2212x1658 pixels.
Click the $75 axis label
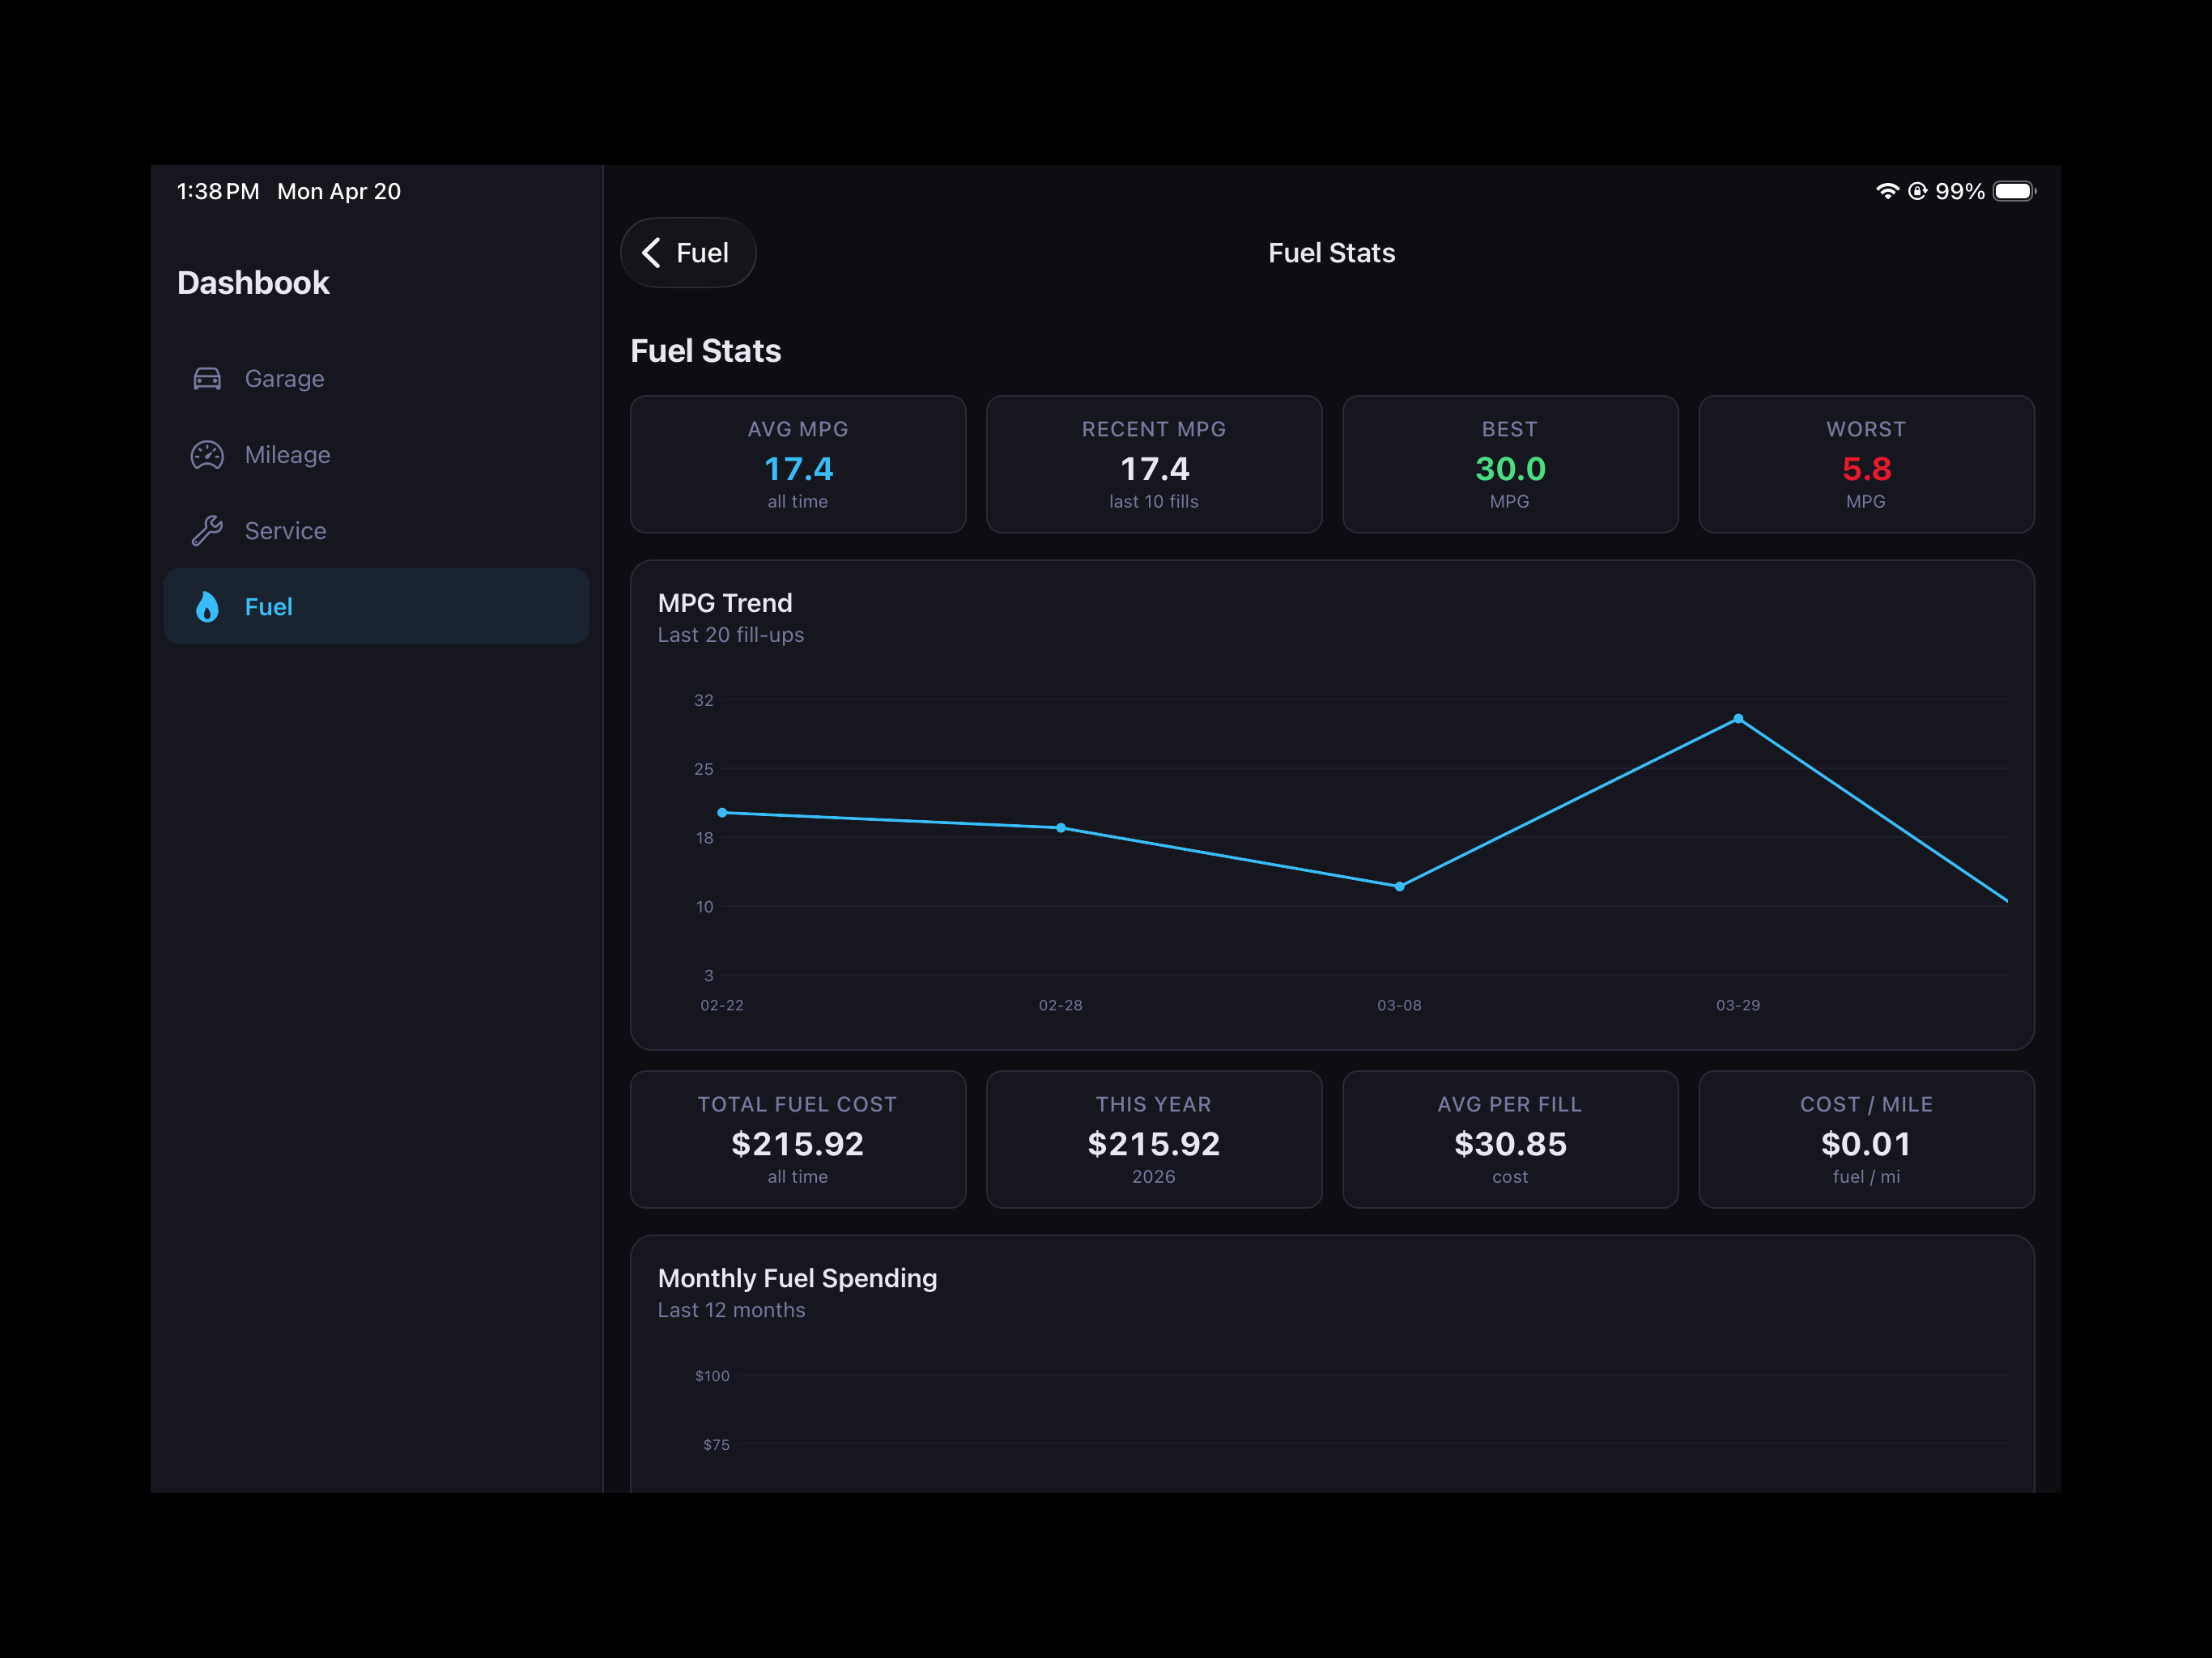pos(716,1445)
